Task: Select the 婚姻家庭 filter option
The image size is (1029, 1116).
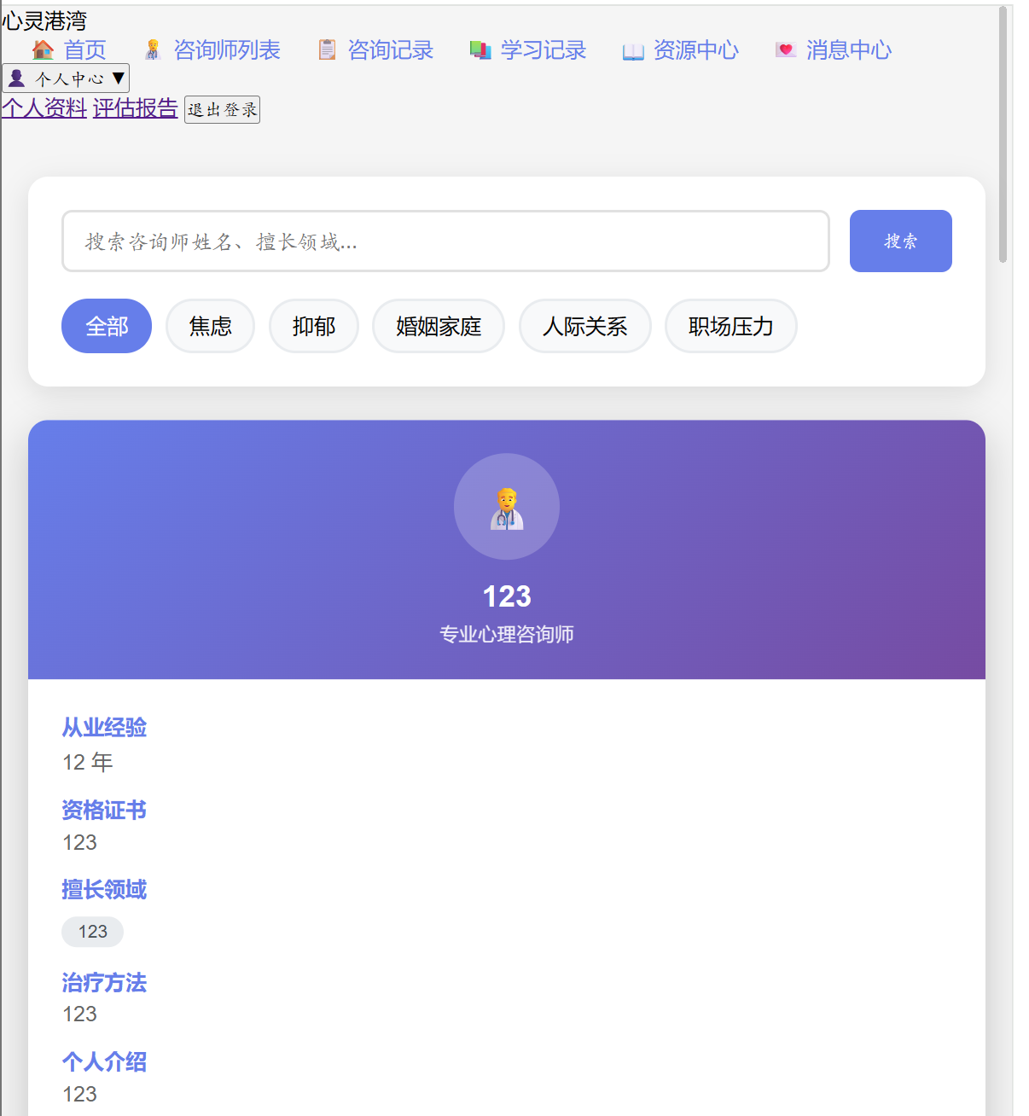Action: pos(438,326)
